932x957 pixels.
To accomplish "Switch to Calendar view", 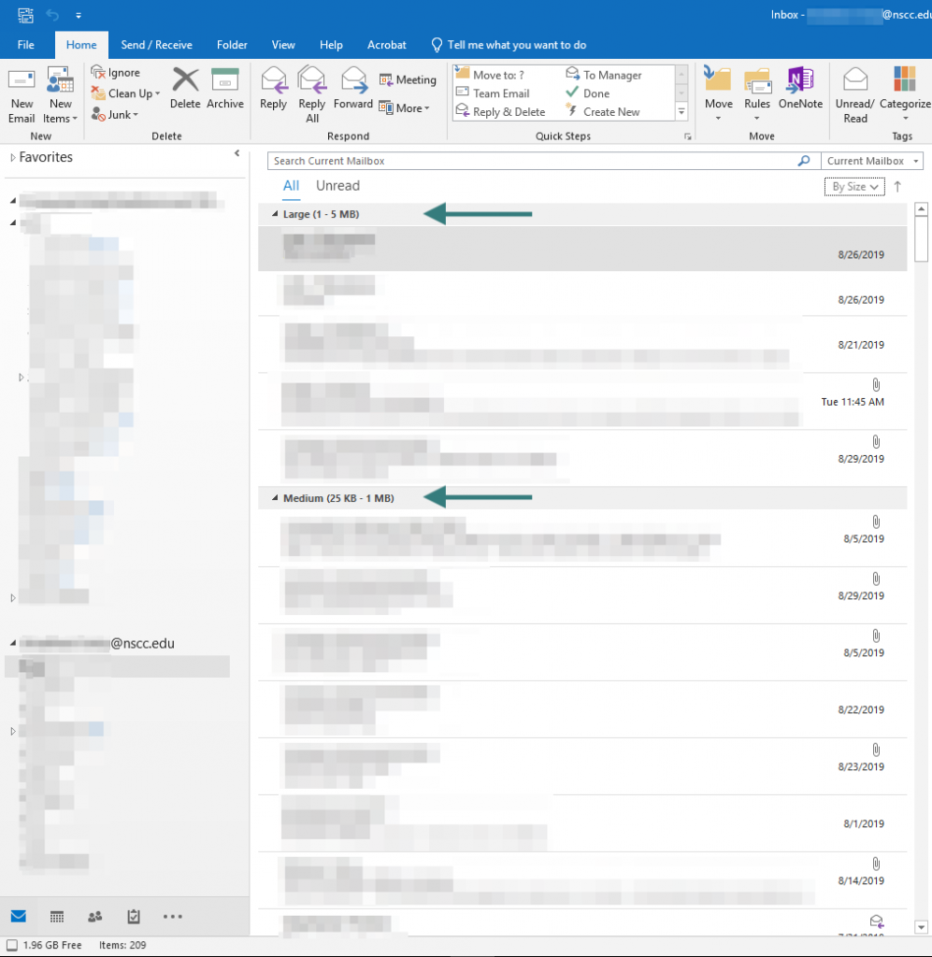I will pyautogui.click(x=57, y=916).
